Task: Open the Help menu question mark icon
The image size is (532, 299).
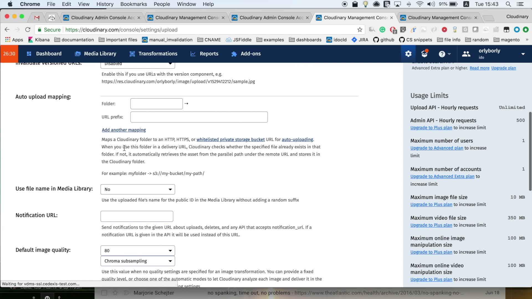Action: pyautogui.click(x=443, y=54)
